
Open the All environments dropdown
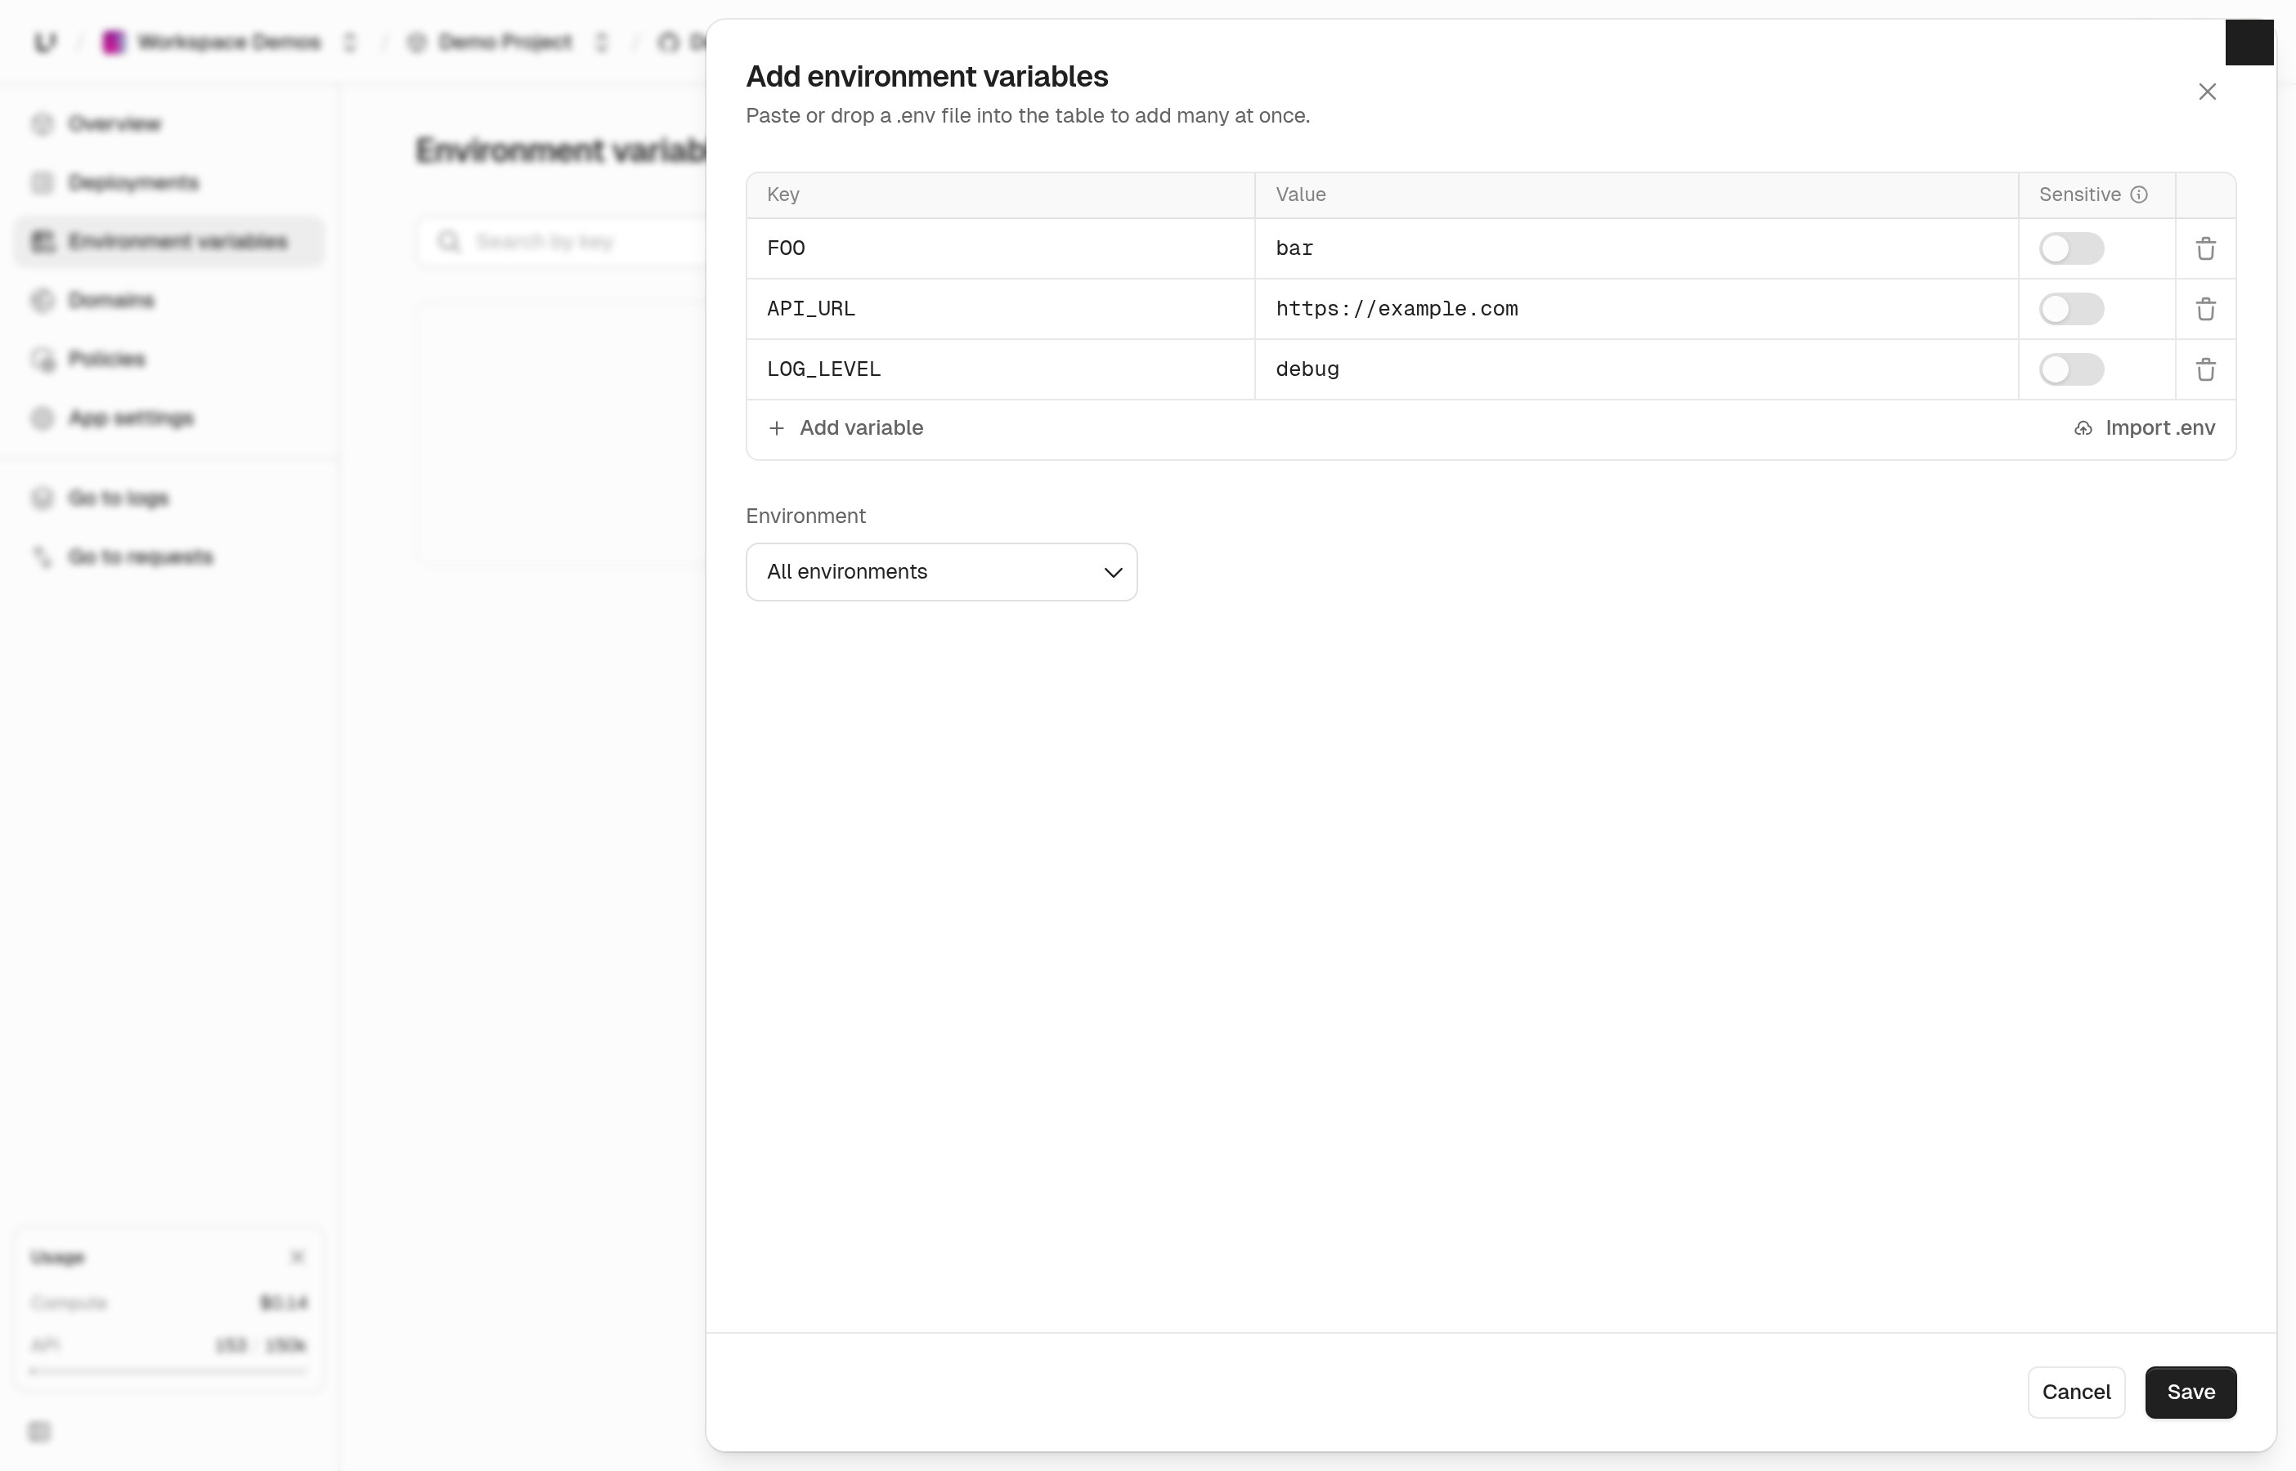coord(941,571)
